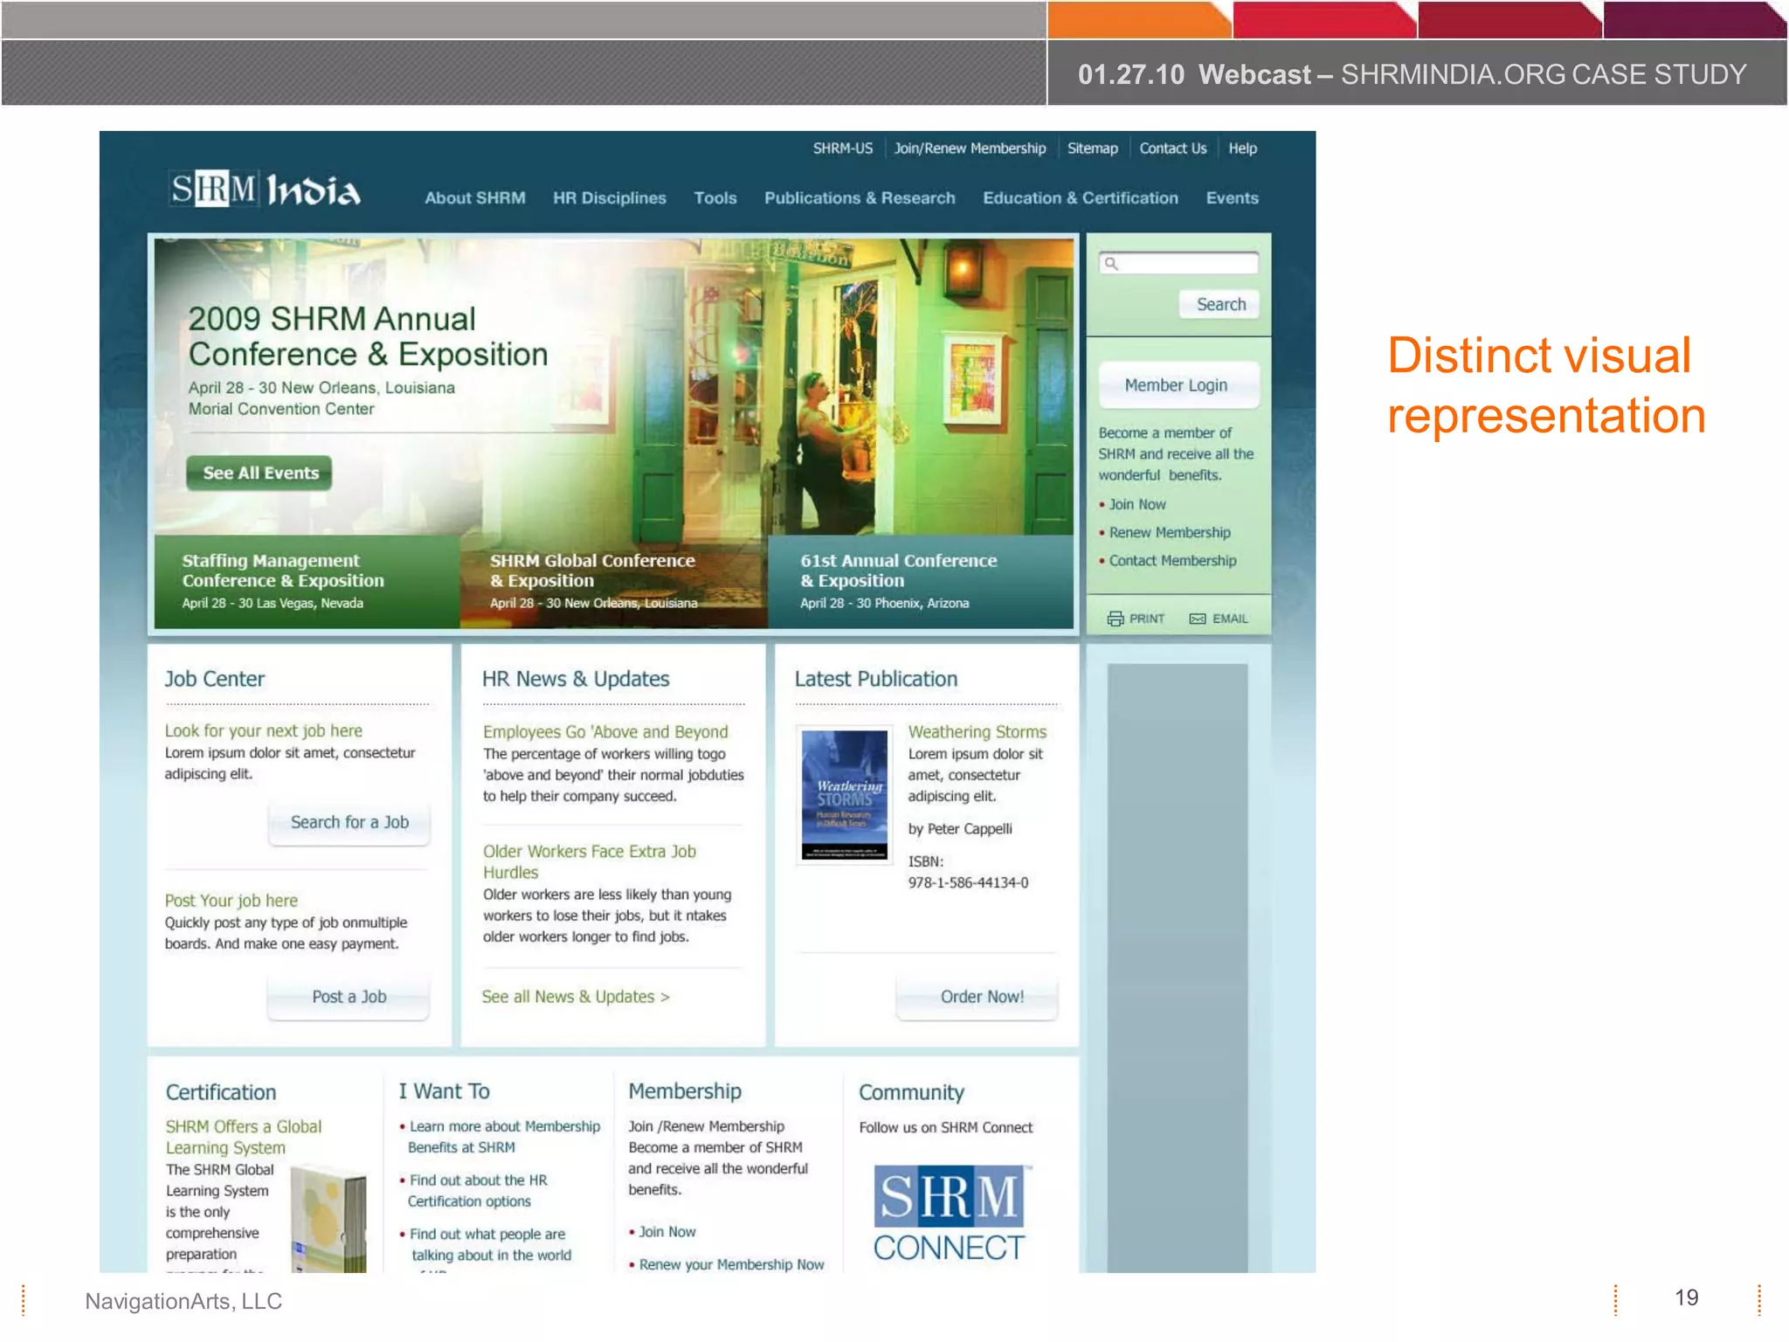
Task: Click Renew Membership in sidebar
Action: click(1170, 532)
